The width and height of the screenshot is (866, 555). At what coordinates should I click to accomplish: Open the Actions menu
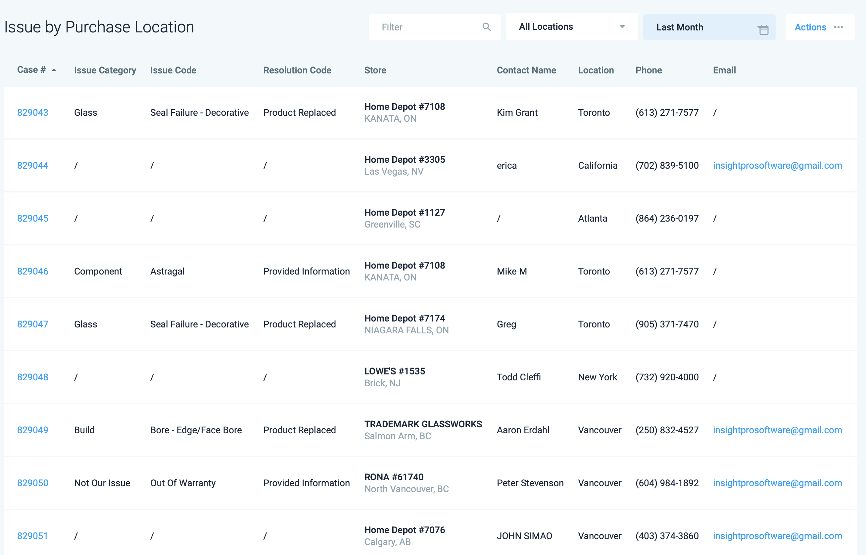(x=820, y=27)
